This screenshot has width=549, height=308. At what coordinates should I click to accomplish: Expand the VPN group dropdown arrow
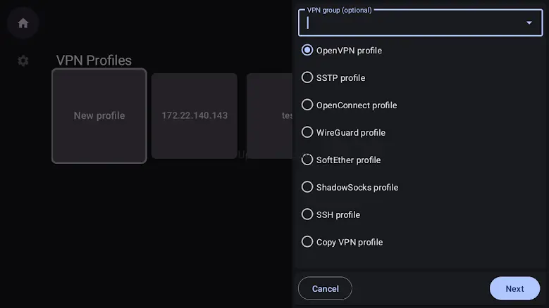(x=529, y=23)
